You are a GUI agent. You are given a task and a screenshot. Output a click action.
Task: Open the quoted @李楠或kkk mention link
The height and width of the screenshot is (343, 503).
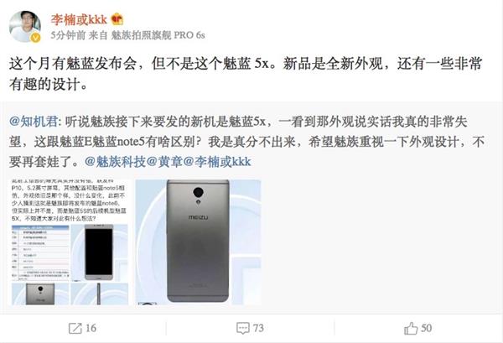tap(217, 161)
